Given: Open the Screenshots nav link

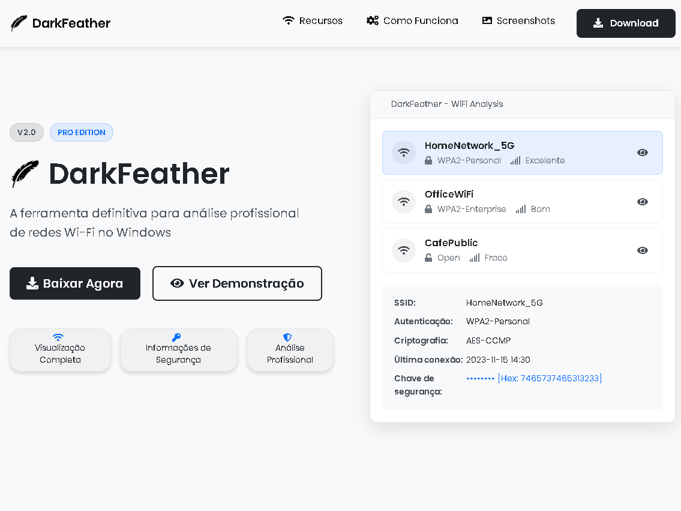Looking at the screenshot, I should coord(518,21).
